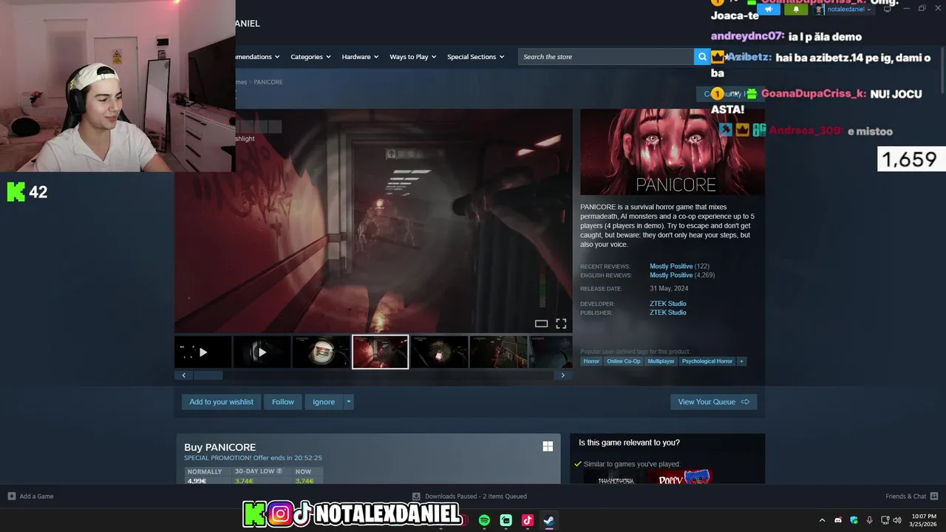The width and height of the screenshot is (946, 532).
Task: Toggle fullscreen on the screenshot viewer
Action: pyautogui.click(x=561, y=324)
